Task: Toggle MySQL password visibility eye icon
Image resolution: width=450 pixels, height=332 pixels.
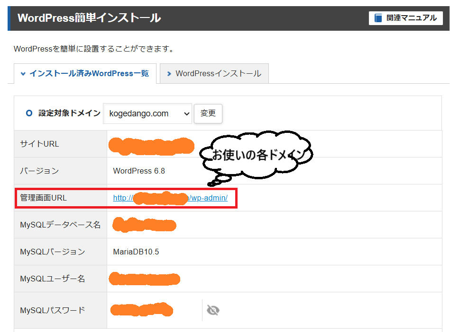Action: click(x=213, y=310)
